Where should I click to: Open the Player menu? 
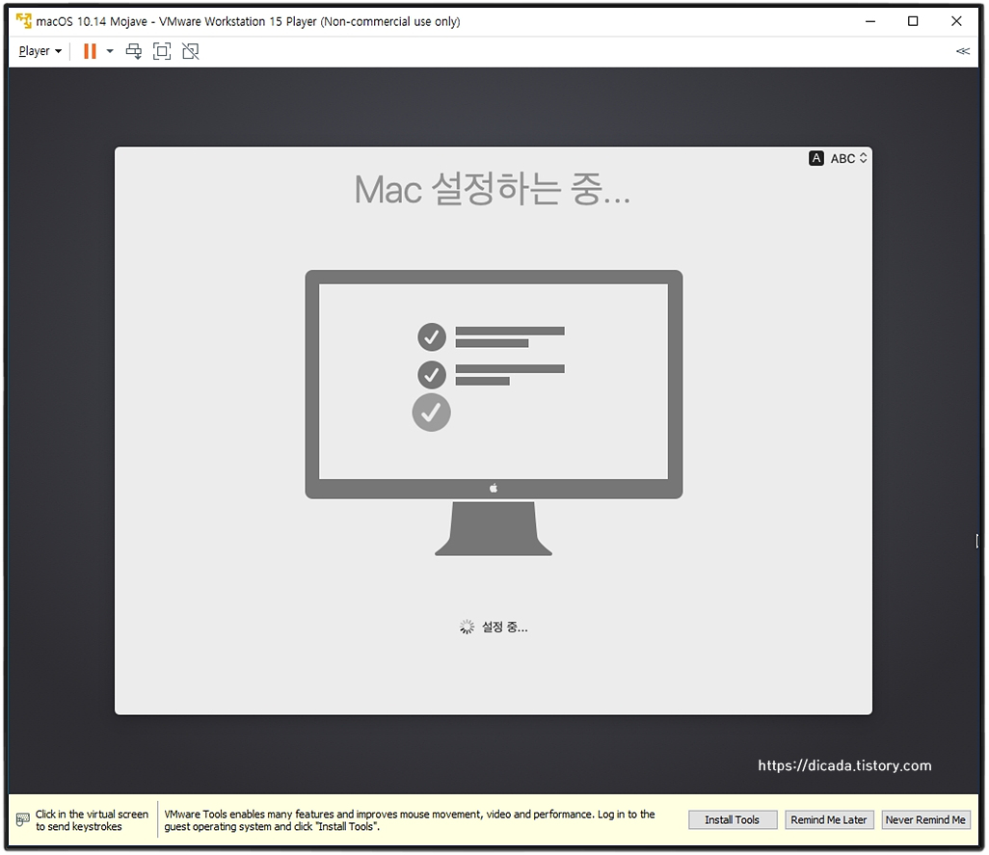(40, 51)
